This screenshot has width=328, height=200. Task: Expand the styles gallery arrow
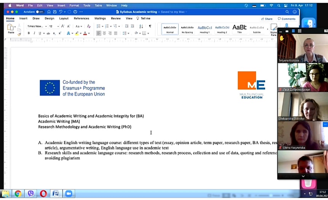click(267, 29)
